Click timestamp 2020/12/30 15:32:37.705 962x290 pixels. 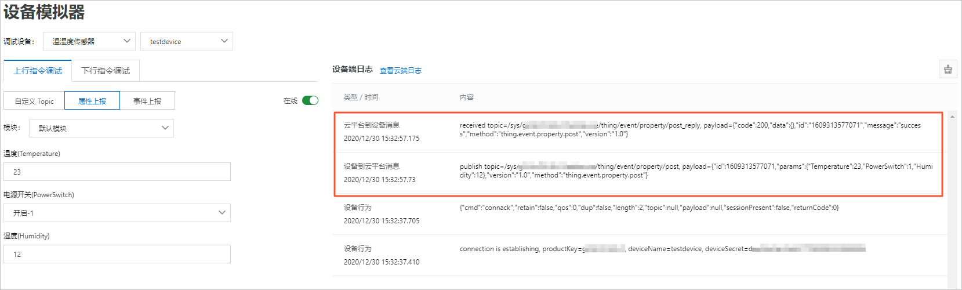pos(382,221)
